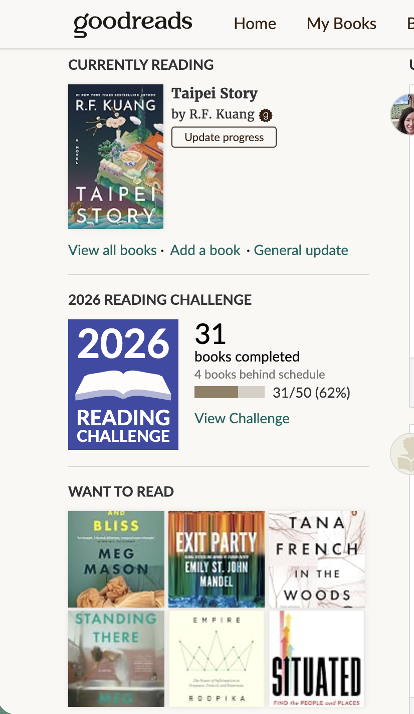The image size is (414, 714).
Task: Click the Add a book link
Action: point(205,250)
